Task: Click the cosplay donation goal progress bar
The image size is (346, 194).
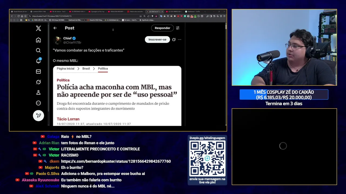Action: 284,95
